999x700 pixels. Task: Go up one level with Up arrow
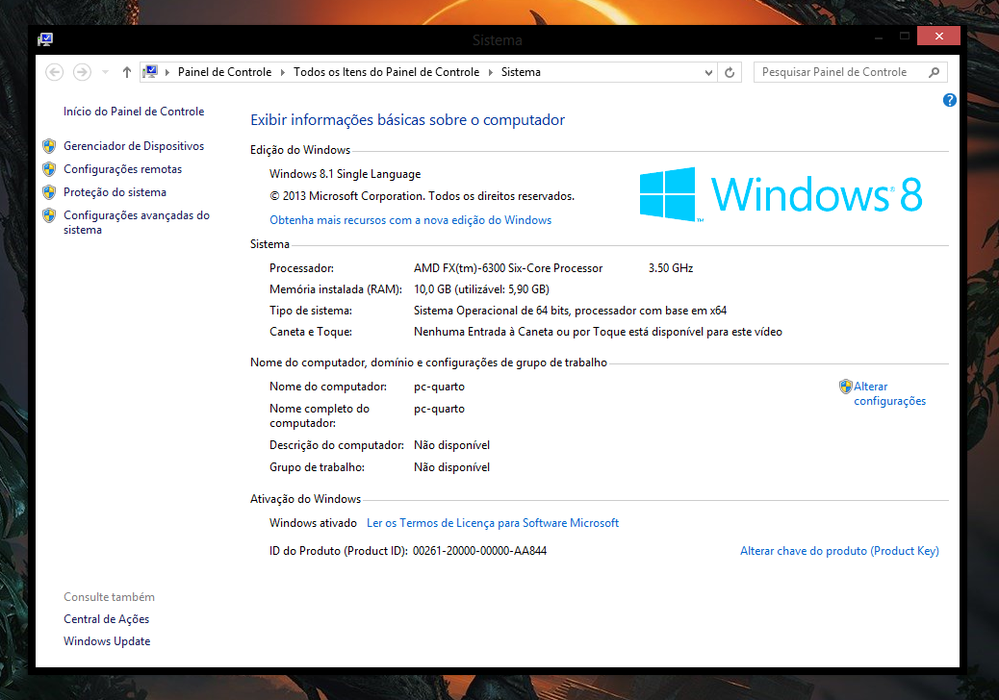click(x=127, y=72)
